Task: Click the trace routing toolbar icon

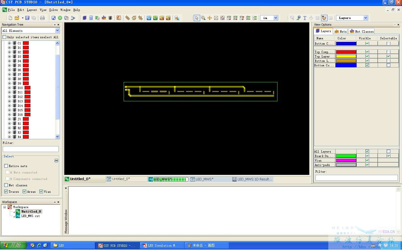Action: click(128, 18)
